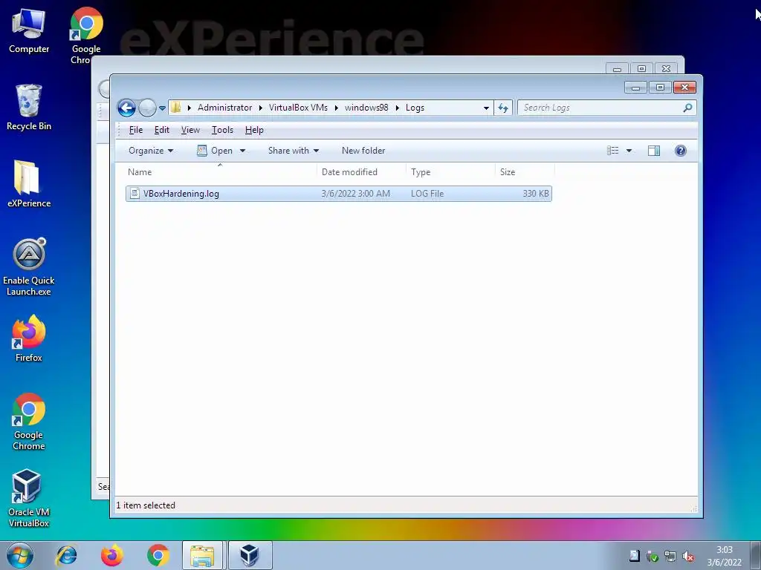The width and height of the screenshot is (761, 570).
Task: Close the Logs Explorer window
Action: point(684,88)
